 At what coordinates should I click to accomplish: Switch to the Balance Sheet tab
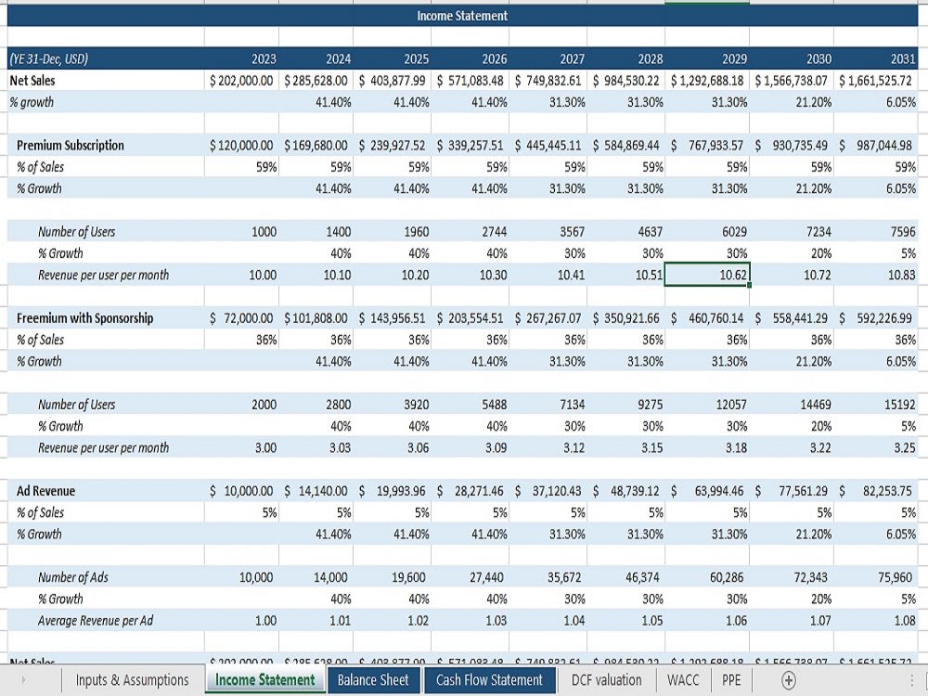point(374,679)
